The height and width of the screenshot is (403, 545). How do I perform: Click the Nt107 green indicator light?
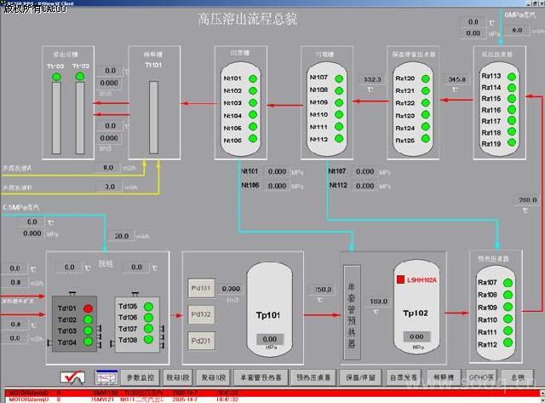click(338, 78)
